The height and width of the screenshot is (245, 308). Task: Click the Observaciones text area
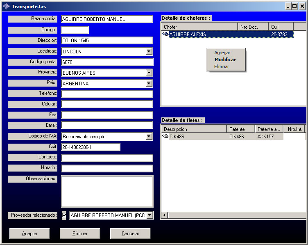pyautogui.click(x=107, y=191)
